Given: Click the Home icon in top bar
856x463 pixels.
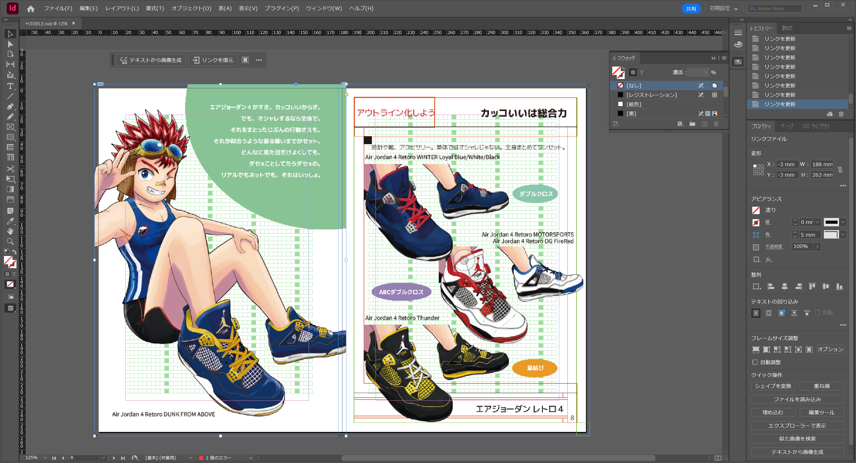Looking at the screenshot, I should pos(31,8).
